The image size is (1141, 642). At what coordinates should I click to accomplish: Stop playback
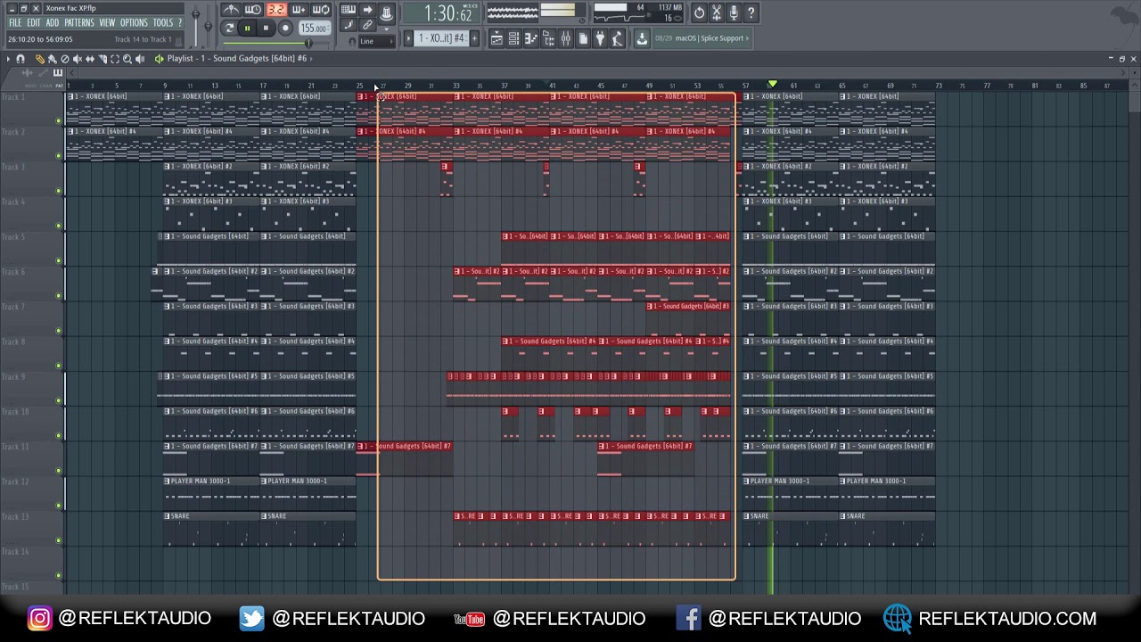[x=266, y=28]
